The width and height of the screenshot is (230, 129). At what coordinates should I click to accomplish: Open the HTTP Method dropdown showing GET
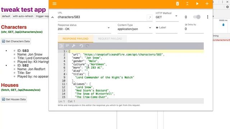pos(167,17)
